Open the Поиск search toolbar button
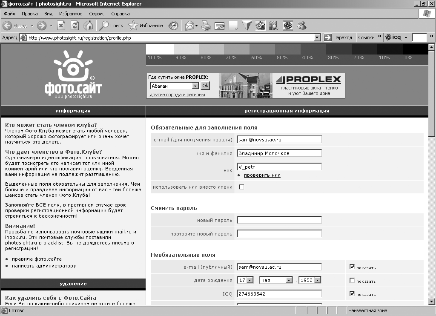The image size is (436, 316). (112, 26)
